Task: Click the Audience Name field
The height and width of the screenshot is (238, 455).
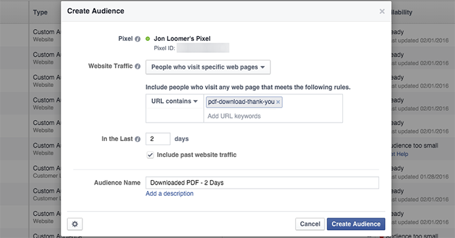Action: click(x=262, y=183)
